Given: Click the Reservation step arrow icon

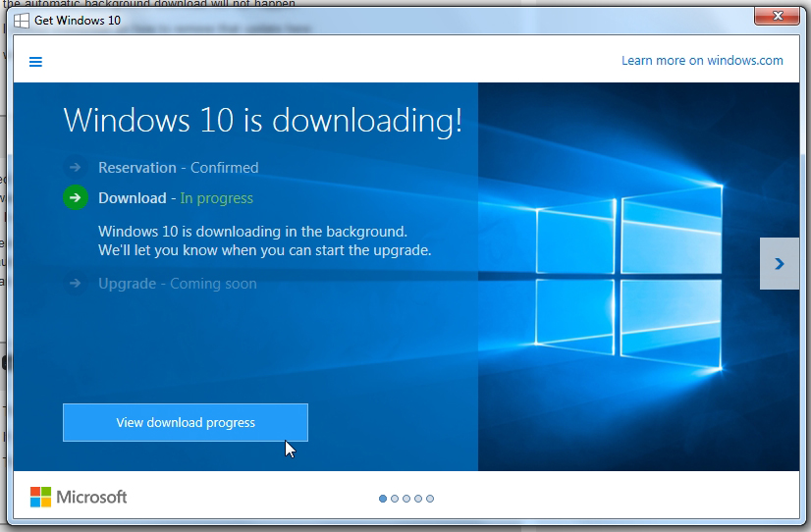Looking at the screenshot, I should (x=76, y=167).
